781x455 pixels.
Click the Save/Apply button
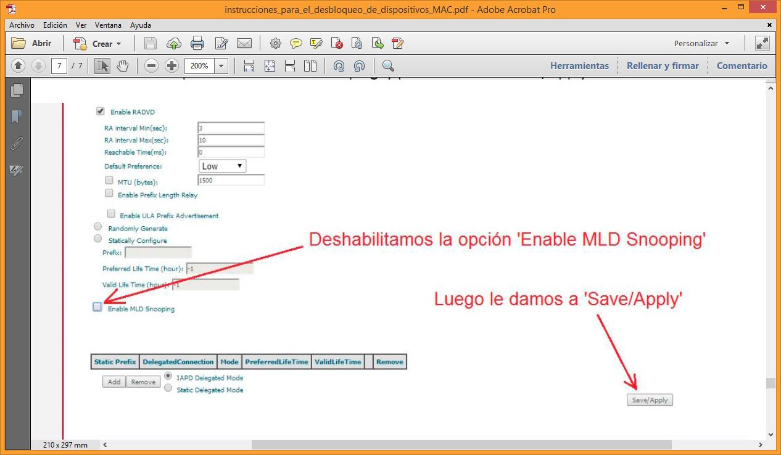coord(650,400)
